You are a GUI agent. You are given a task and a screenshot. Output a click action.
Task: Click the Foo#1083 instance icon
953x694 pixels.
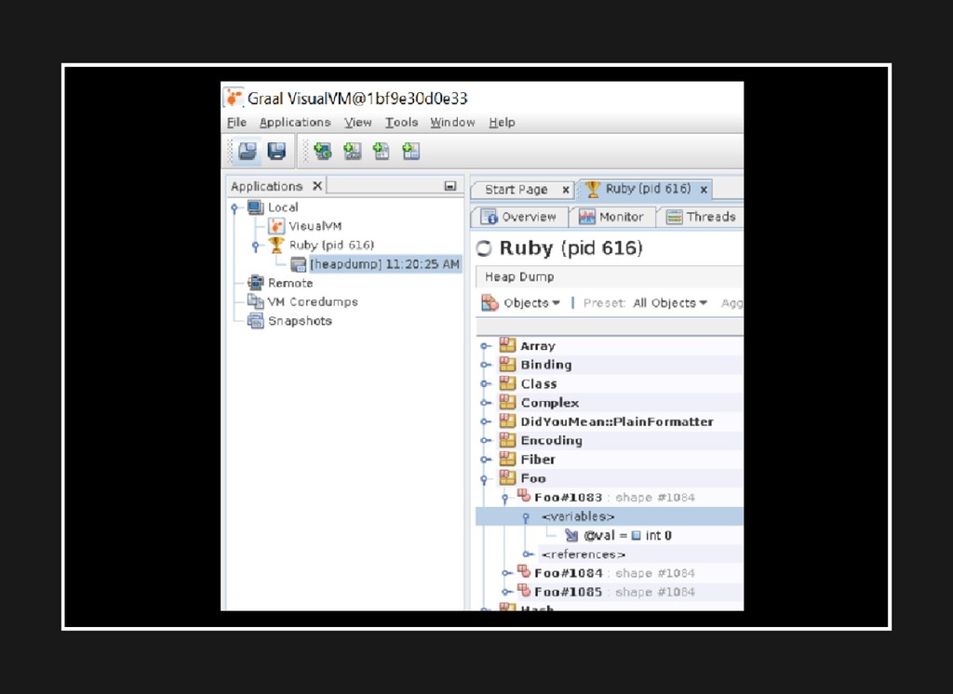point(524,496)
